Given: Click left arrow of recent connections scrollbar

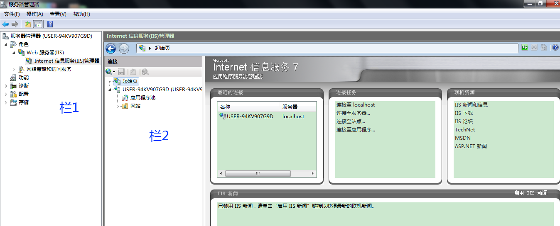Looking at the screenshot, I should [x=221, y=173].
